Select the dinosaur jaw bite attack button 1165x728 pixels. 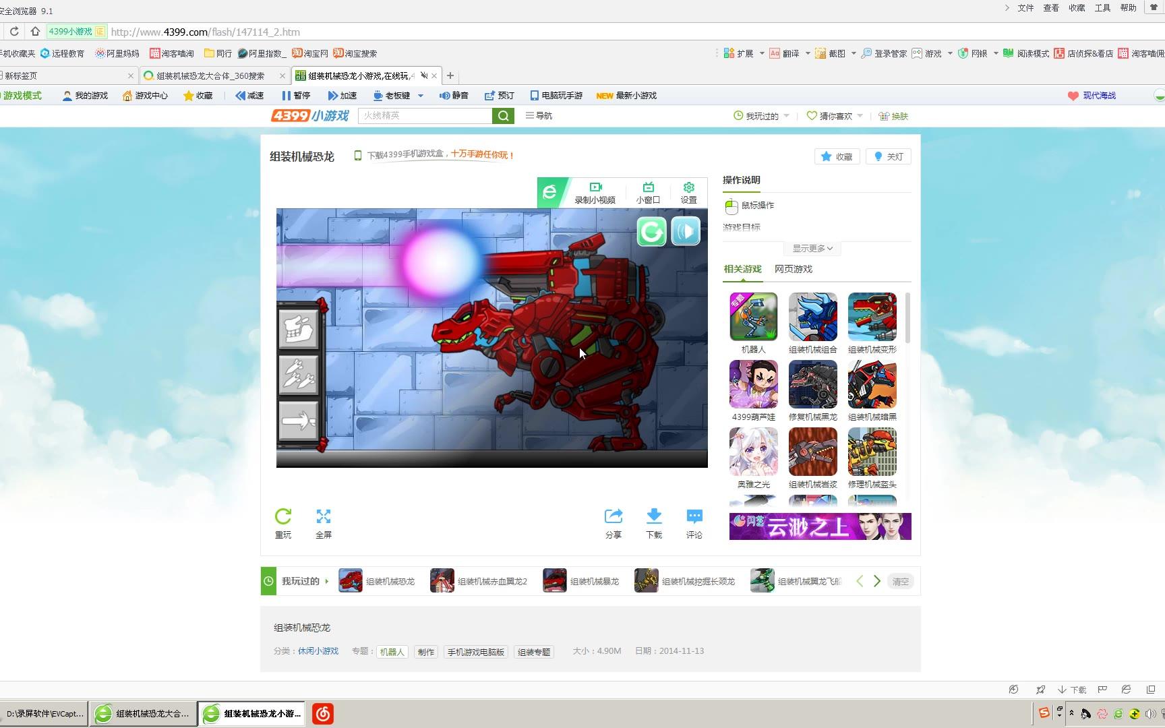coord(299,328)
